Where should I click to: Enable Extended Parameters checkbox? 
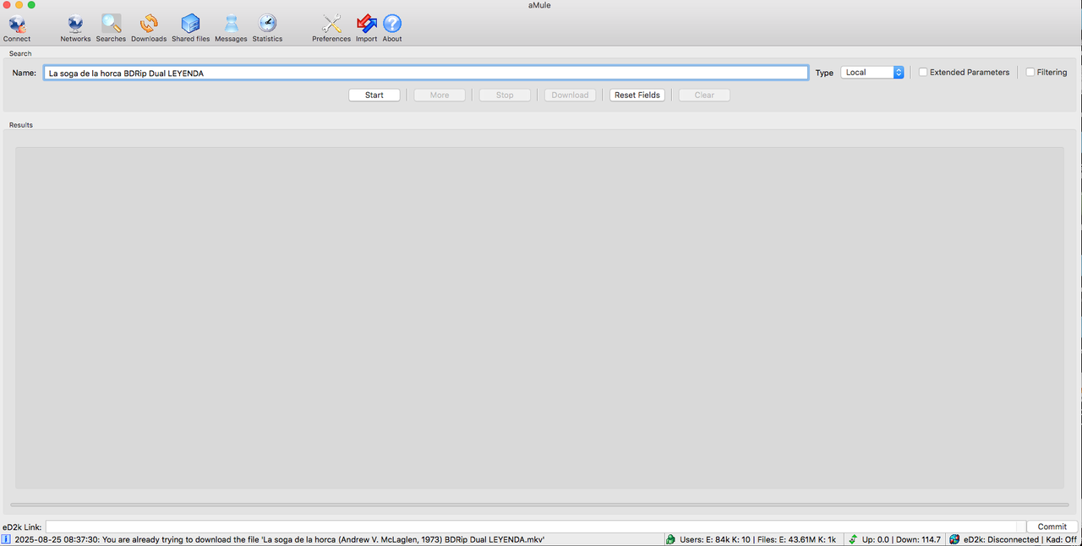tap(965, 73)
